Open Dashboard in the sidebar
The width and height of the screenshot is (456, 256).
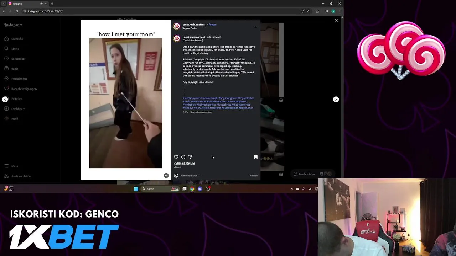point(15,108)
